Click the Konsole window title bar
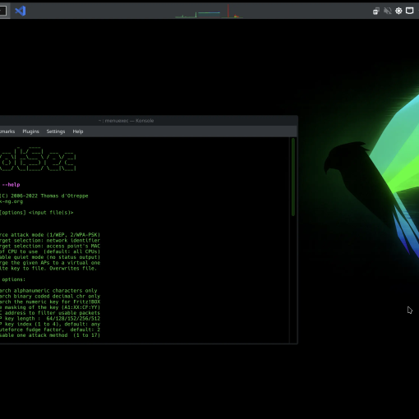The height and width of the screenshot is (419, 419). coord(148,121)
